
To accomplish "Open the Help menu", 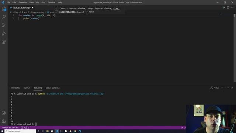I will [60, 3].
